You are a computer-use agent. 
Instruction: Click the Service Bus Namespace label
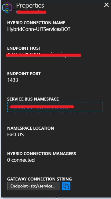point(33,99)
